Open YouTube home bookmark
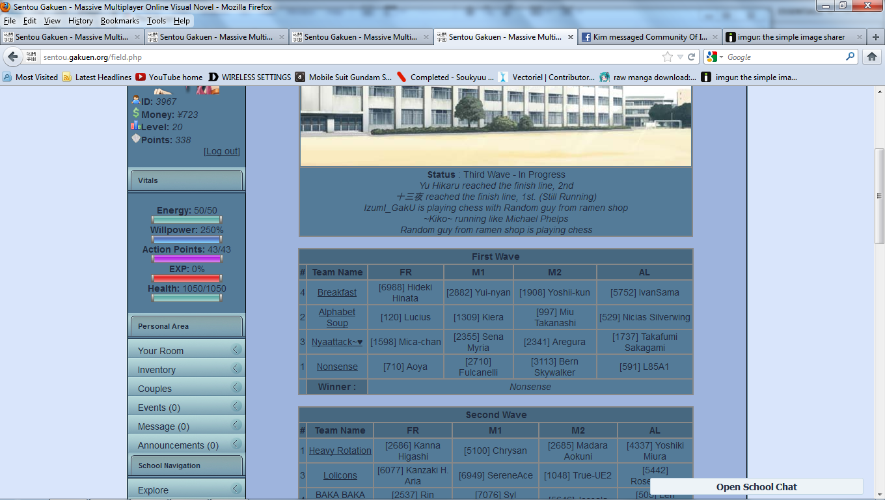The height and width of the screenshot is (500, 885). click(169, 77)
